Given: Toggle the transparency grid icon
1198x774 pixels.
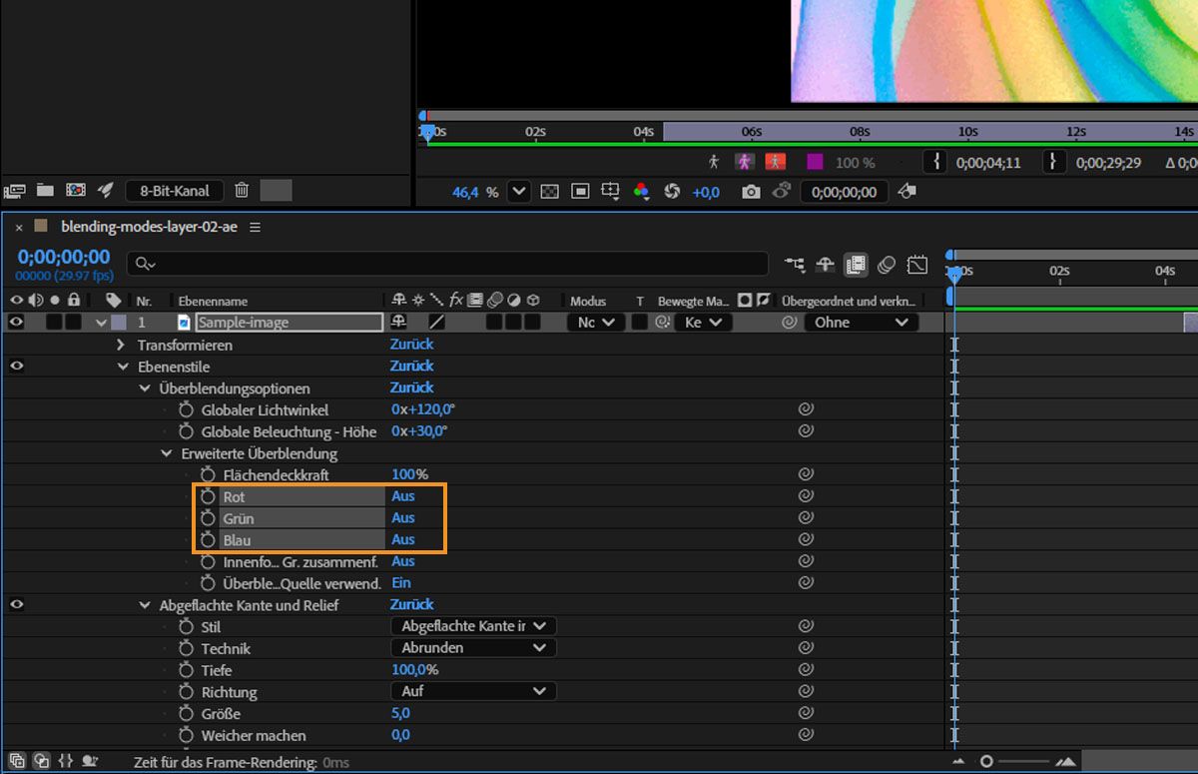Looking at the screenshot, I should point(549,192).
